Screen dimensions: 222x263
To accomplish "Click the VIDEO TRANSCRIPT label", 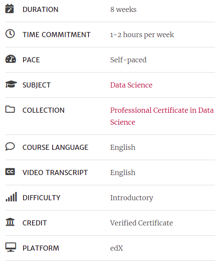I will [x=55, y=172].
